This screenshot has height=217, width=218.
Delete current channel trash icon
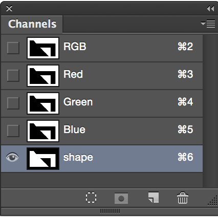(183, 198)
